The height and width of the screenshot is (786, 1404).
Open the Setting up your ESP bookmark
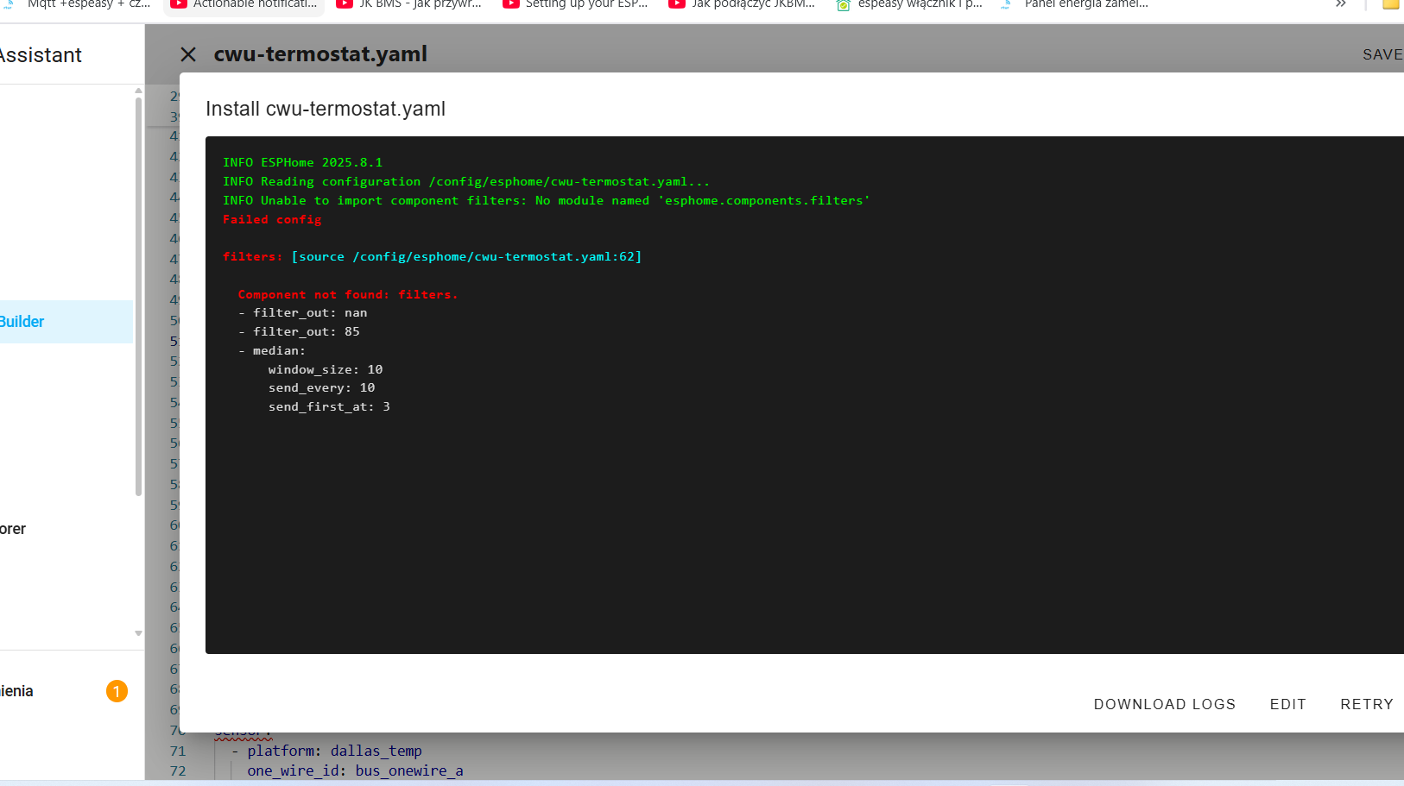(576, 4)
